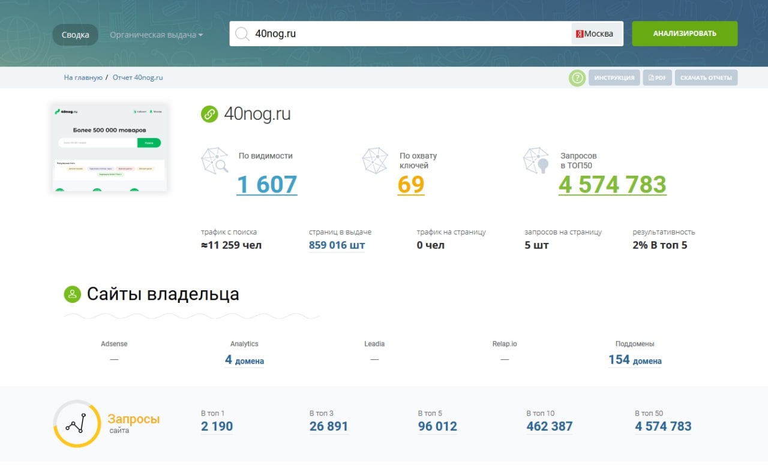
Task: Open В топ 10 value 462 387
Action: coord(550,426)
